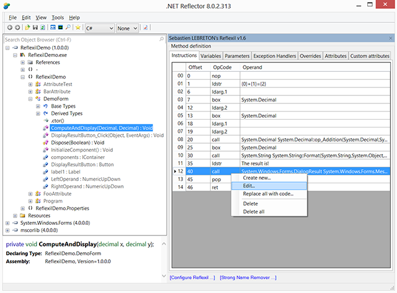397x293 pixels.
Task: Open the Tools menu
Action: point(58,17)
